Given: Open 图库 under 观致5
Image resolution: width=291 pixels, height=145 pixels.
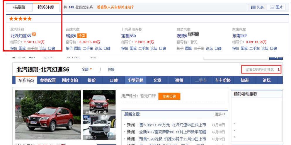Looking at the screenshot, I should pyautogui.click(x=188, y=48).
